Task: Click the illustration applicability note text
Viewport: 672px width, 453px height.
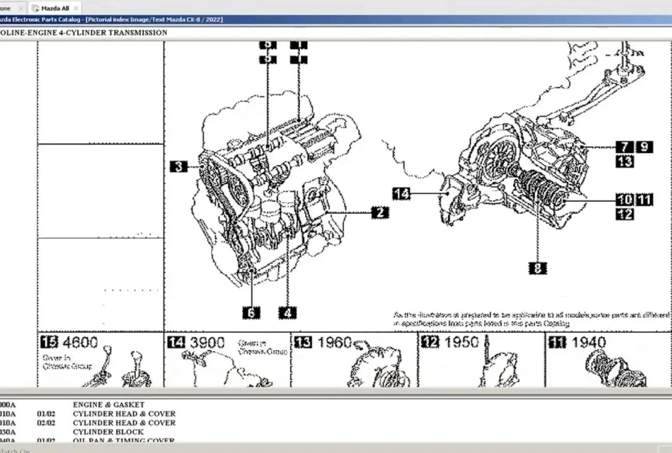Action: [x=532, y=319]
